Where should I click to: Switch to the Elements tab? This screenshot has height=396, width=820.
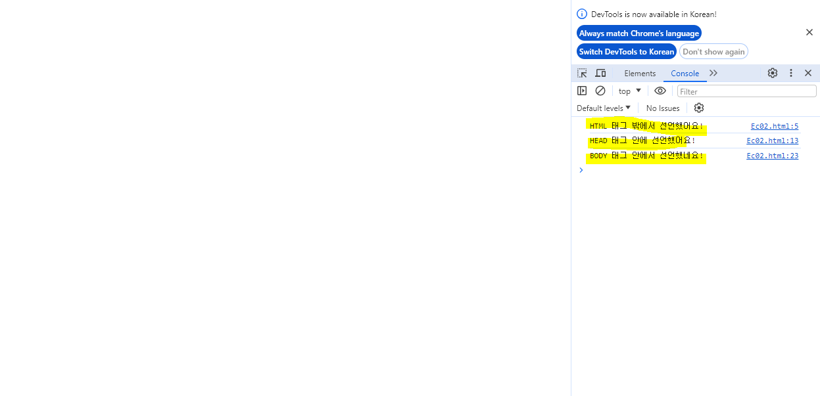(x=639, y=73)
